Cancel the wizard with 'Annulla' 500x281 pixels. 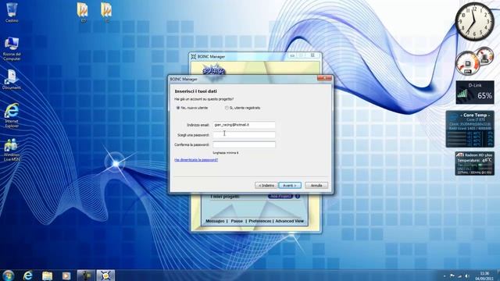coord(316,186)
